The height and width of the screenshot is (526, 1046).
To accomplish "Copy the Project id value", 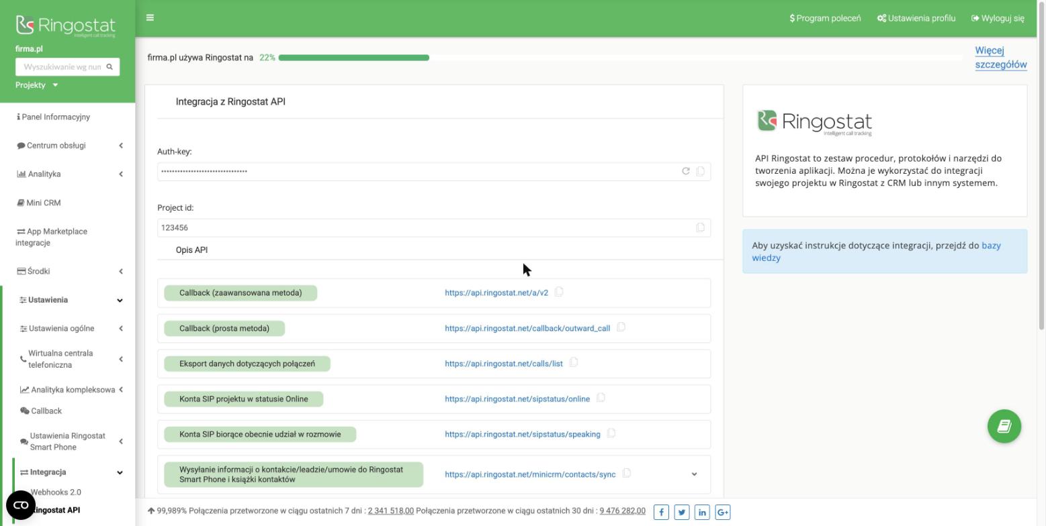I will pyautogui.click(x=700, y=227).
